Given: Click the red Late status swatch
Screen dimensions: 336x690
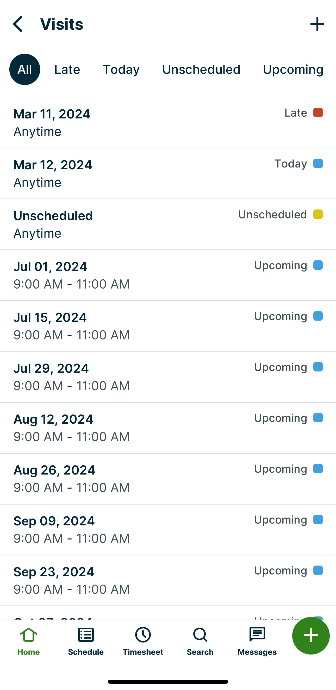Looking at the screenshot, I should [318, 112].
